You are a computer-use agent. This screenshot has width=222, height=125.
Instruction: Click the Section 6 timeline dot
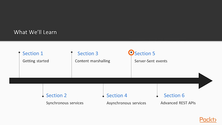pyautogui.click(x=157, y=97)
